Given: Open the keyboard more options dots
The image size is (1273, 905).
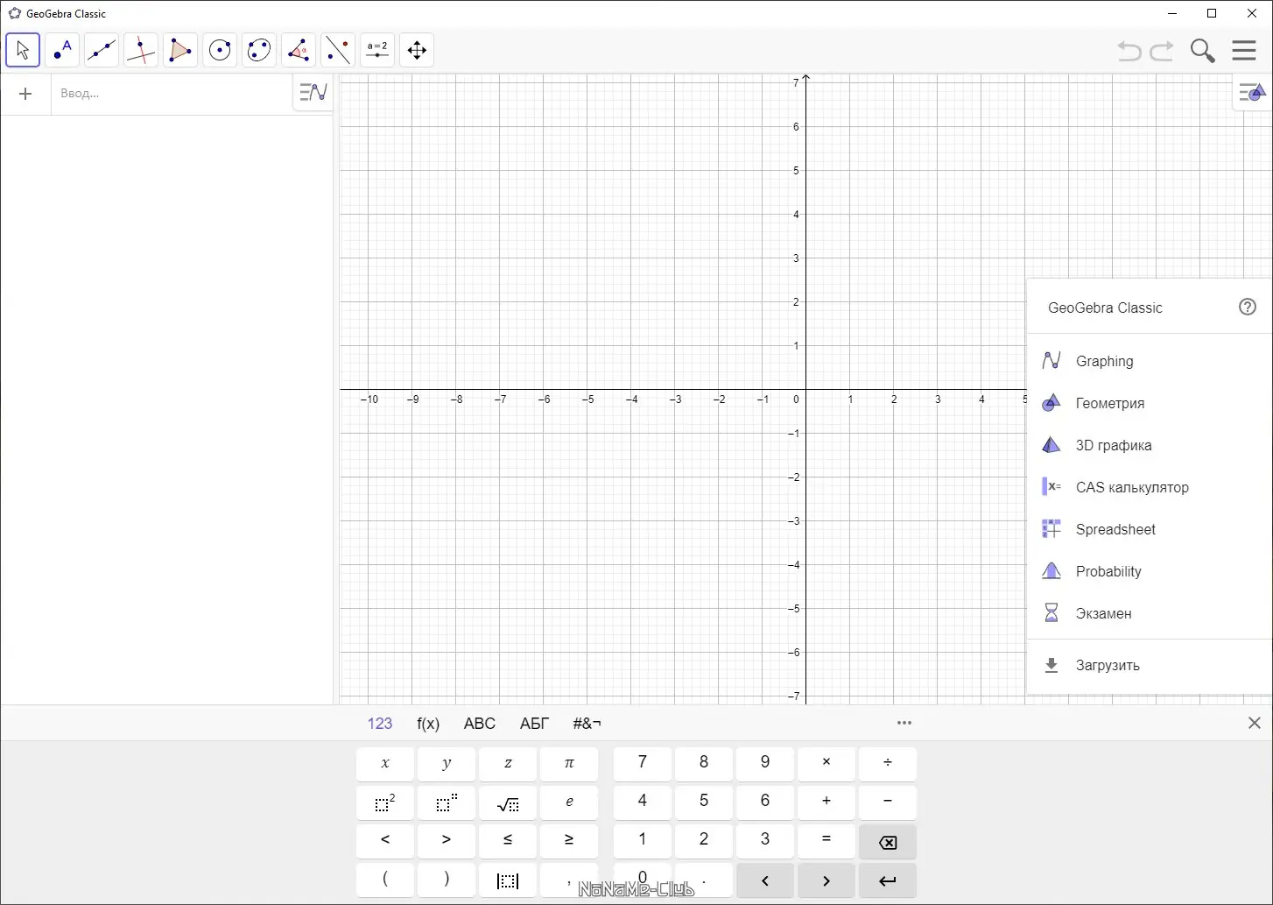Looking at the screenshot, I should click(x=904, y=723).
